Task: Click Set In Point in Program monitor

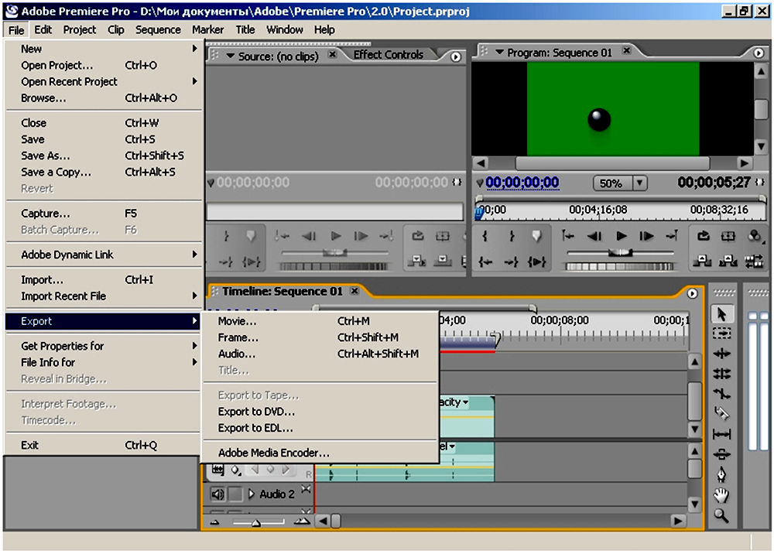Action: coord(485,236)
